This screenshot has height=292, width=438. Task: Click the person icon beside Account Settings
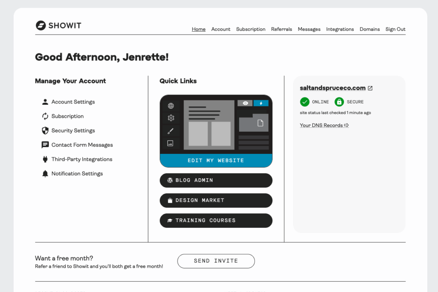point(45,102)
